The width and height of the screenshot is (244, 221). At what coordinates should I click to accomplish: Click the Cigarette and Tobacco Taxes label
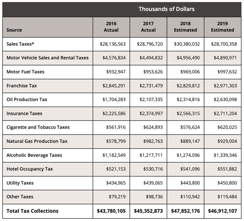coord(38,127)
